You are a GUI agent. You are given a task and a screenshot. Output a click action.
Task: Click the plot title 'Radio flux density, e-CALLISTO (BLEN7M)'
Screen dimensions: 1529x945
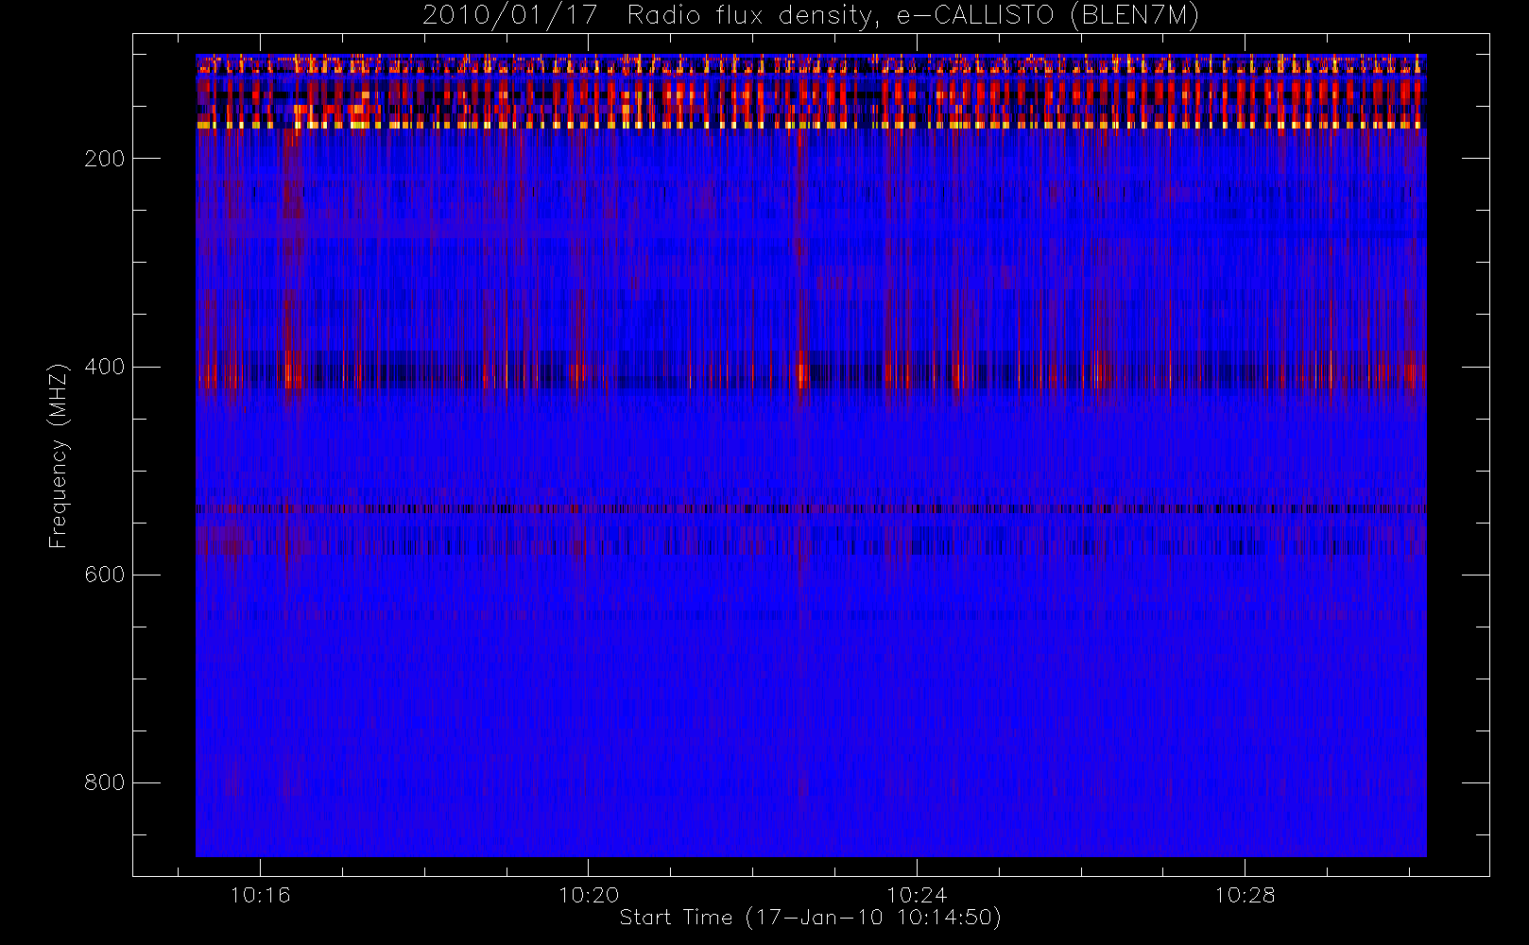[x=913, y=16]
